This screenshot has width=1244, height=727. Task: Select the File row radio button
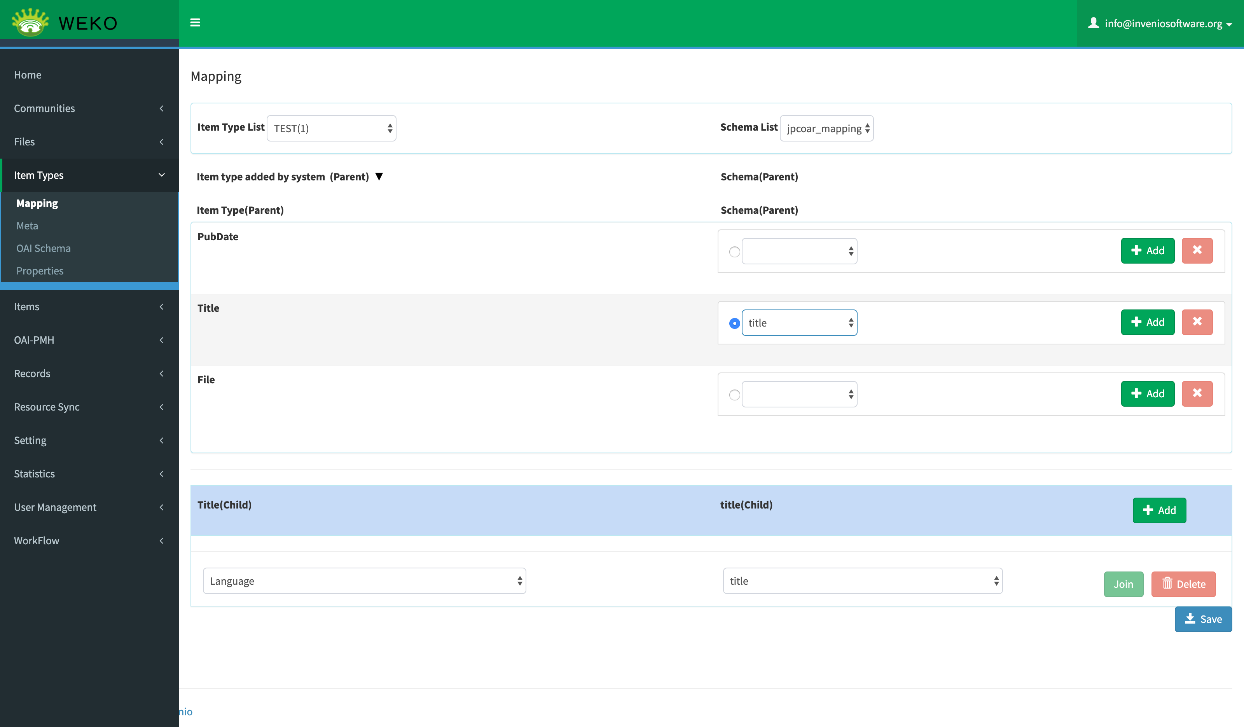(x=734, y=395)
